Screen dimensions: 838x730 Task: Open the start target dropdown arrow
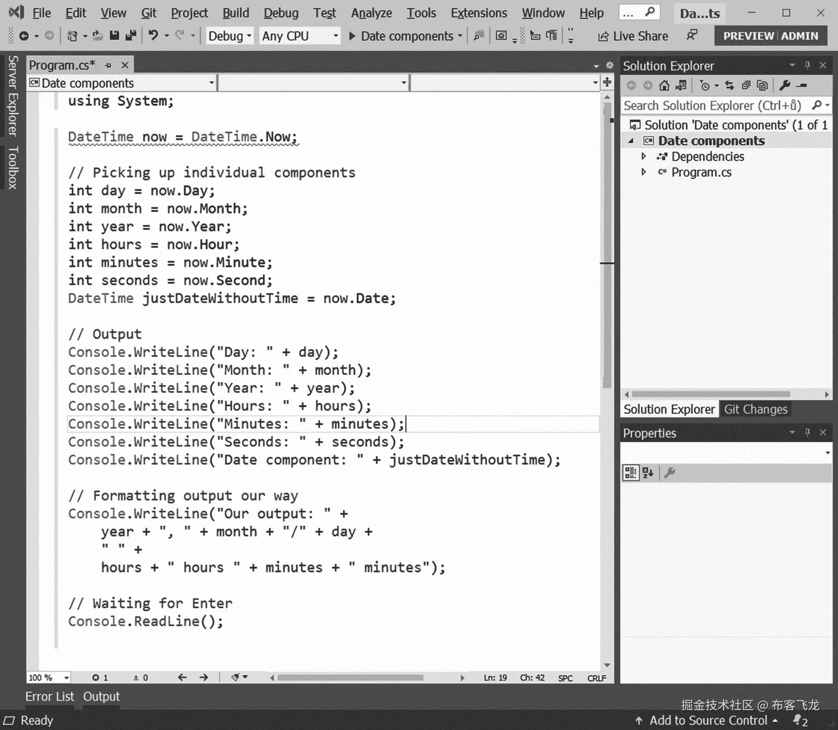(x=460, y=36)
